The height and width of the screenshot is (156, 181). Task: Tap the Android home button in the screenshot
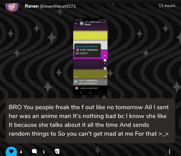[90, 93]
